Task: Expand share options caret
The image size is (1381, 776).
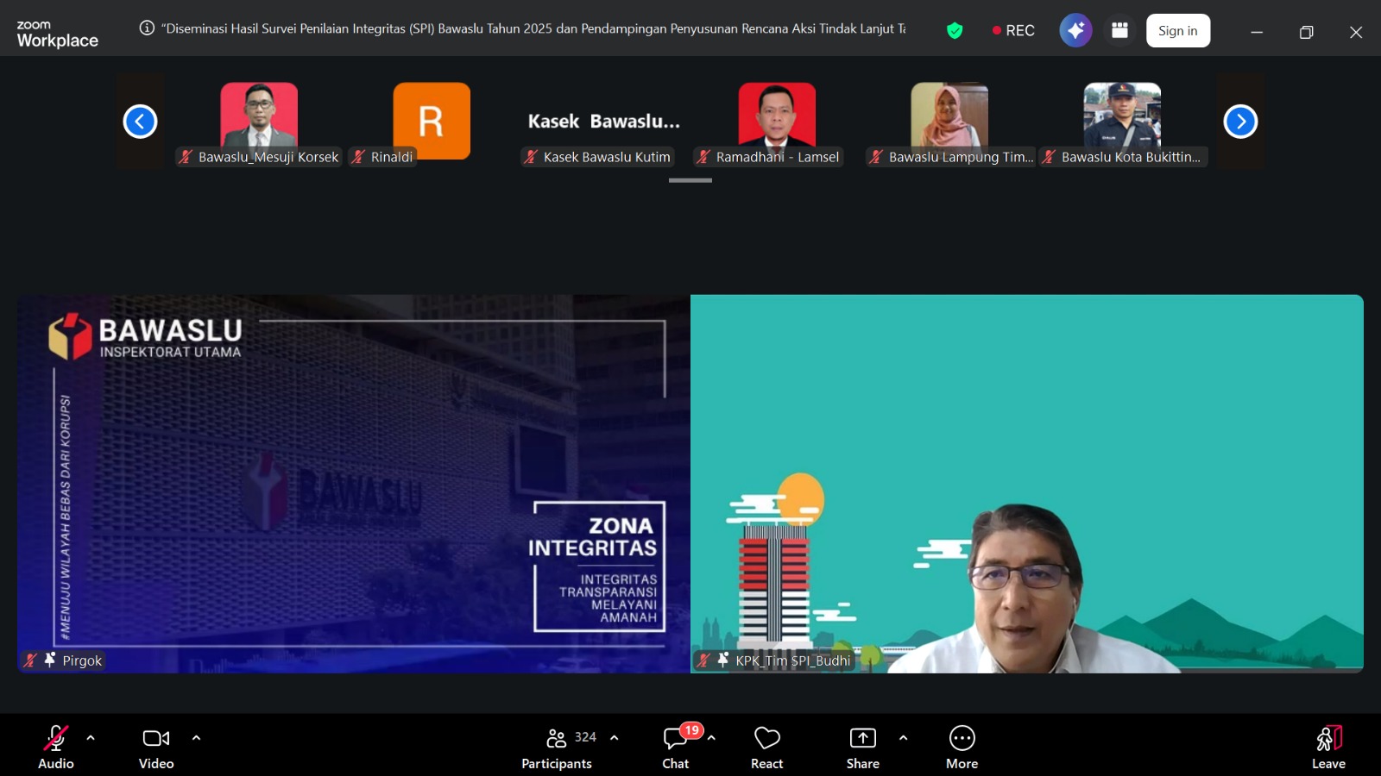Action: [903, 738]
